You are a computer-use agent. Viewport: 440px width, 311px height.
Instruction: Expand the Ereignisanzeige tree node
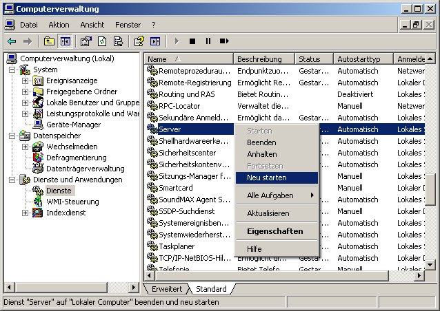coord(26,81)
